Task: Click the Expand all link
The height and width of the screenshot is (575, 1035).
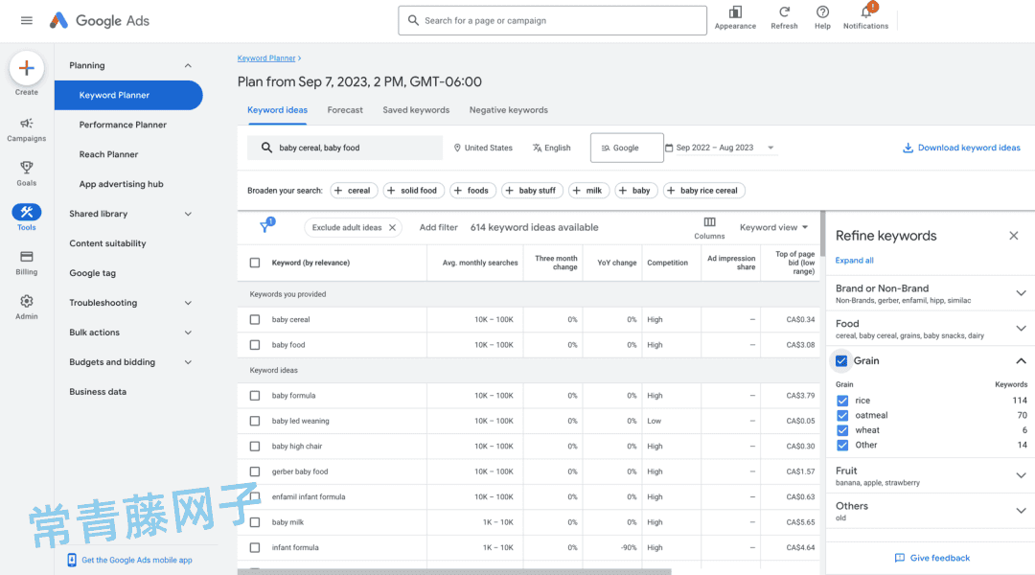Action: click(x=854, y=260)
